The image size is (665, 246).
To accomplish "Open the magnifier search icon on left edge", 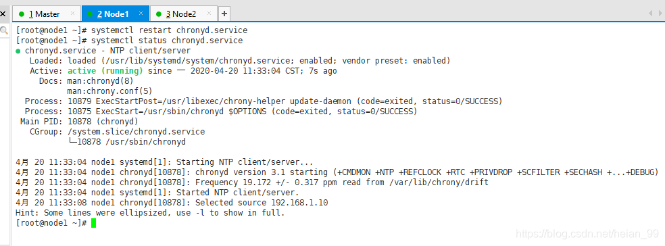I will coord(4,30).
